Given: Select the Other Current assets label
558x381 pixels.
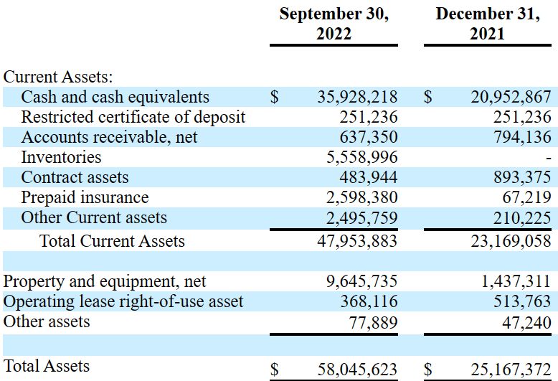Looking at the screenshot, I should point(94,217).
